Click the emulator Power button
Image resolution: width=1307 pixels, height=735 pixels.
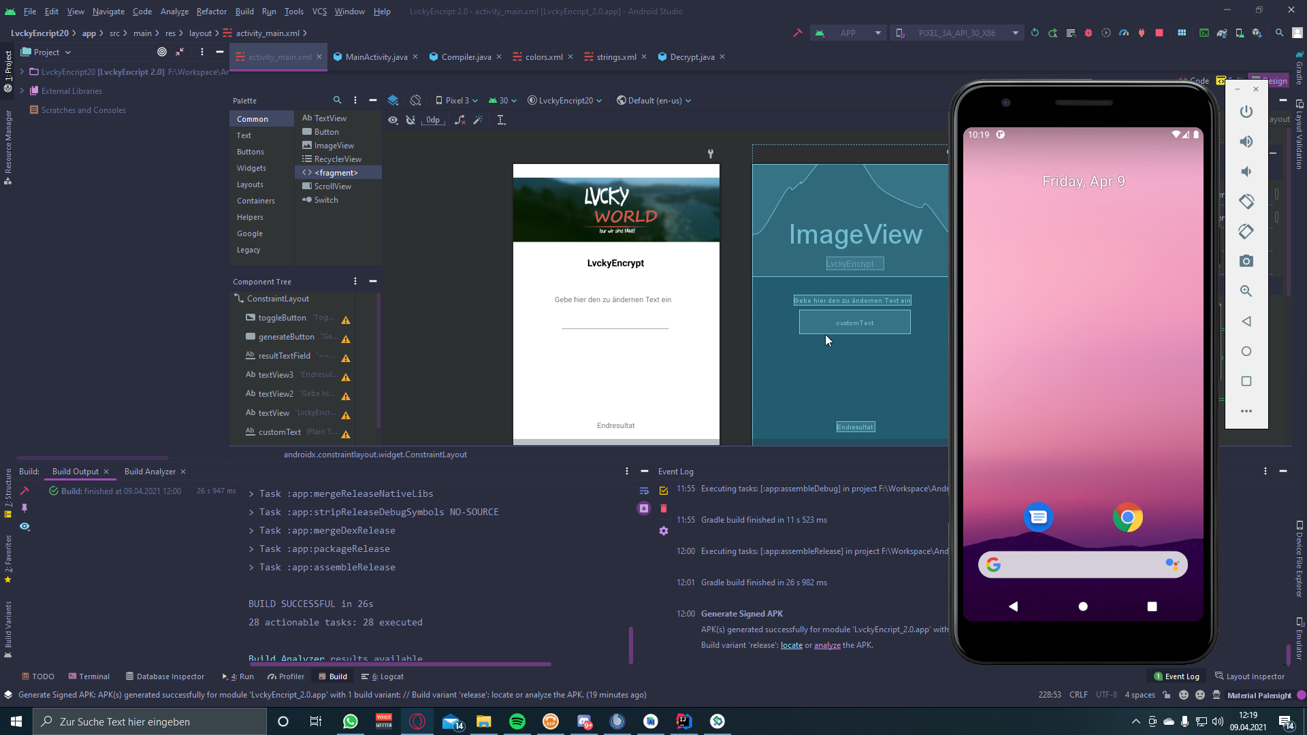[1246, 112]
